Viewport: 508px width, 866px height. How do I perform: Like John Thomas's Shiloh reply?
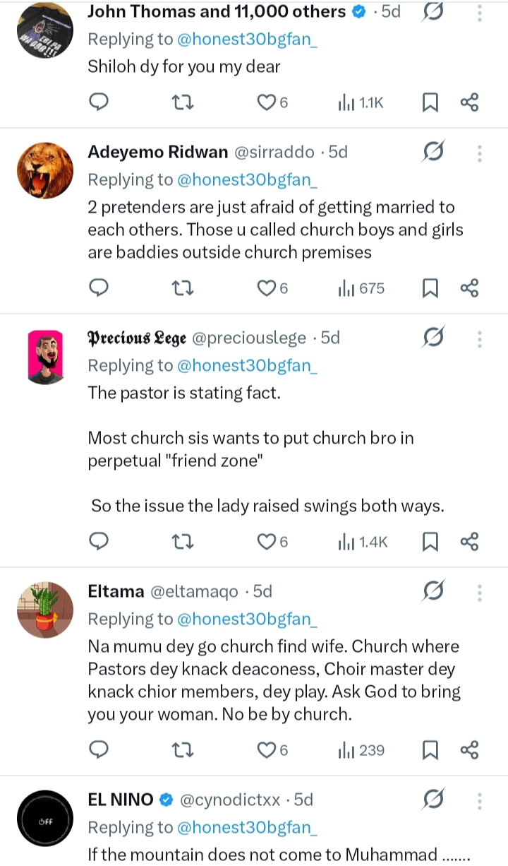[x=267, y=103]
